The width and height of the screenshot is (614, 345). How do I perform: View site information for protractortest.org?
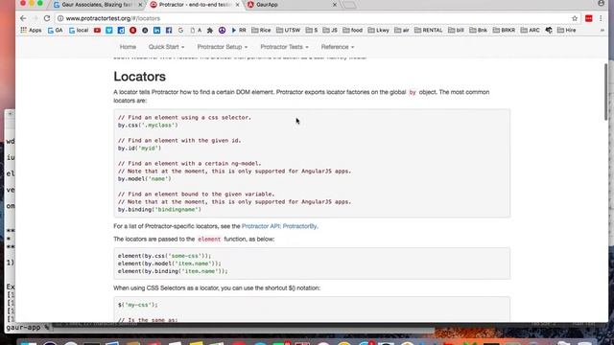pyautogui.click(x=60, y=18)
